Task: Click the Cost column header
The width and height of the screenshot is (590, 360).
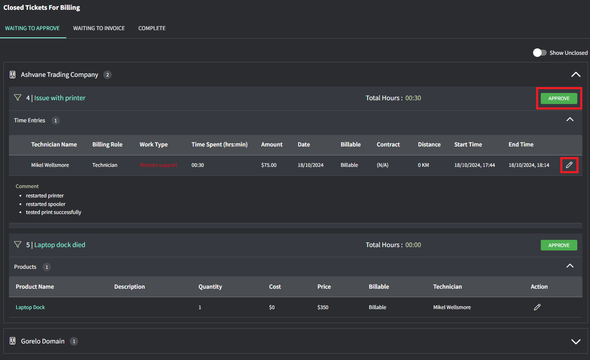Action: pyautogui.click(x=275, y=287)
